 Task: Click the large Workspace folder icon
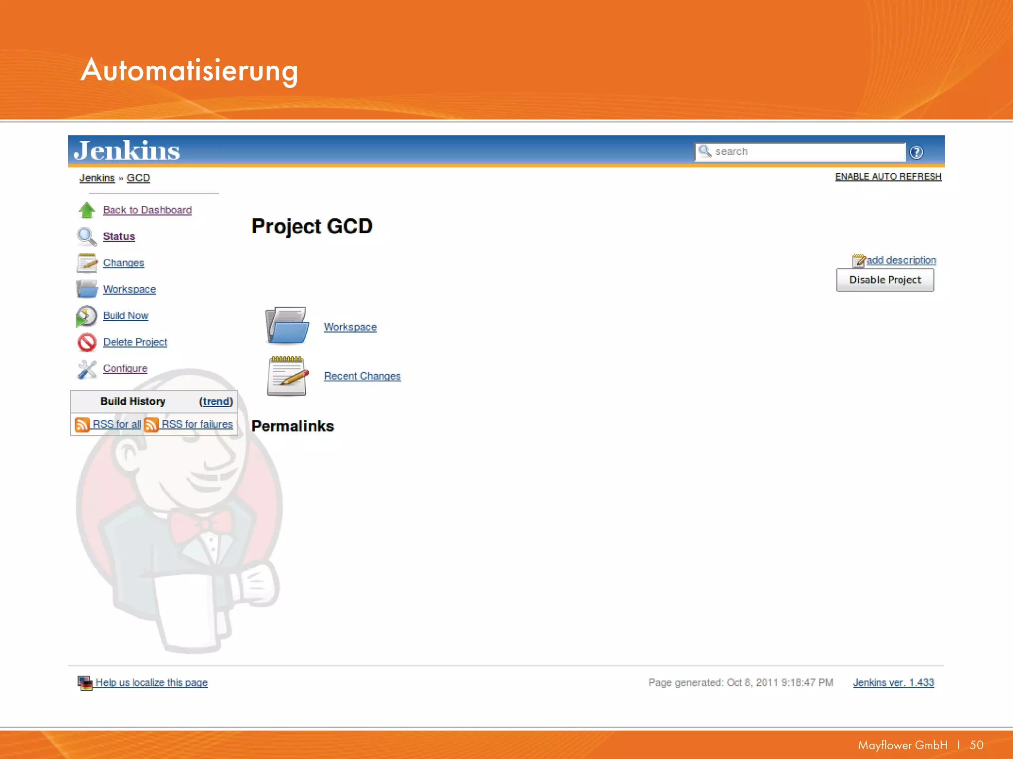(287, 326)
